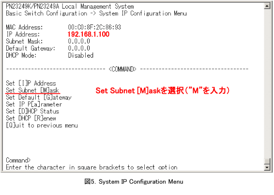The image size is (274, 195).
Task: Click the scrollbar up arrow
Action: click(267, 6)
